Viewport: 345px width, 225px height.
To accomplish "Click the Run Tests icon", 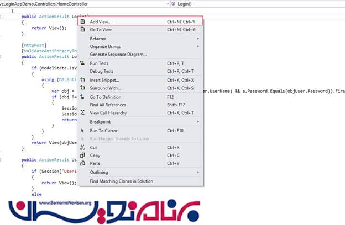I will point(83,63).
